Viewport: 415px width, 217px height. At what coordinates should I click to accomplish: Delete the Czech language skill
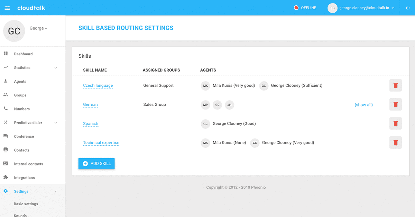point(396,85)
